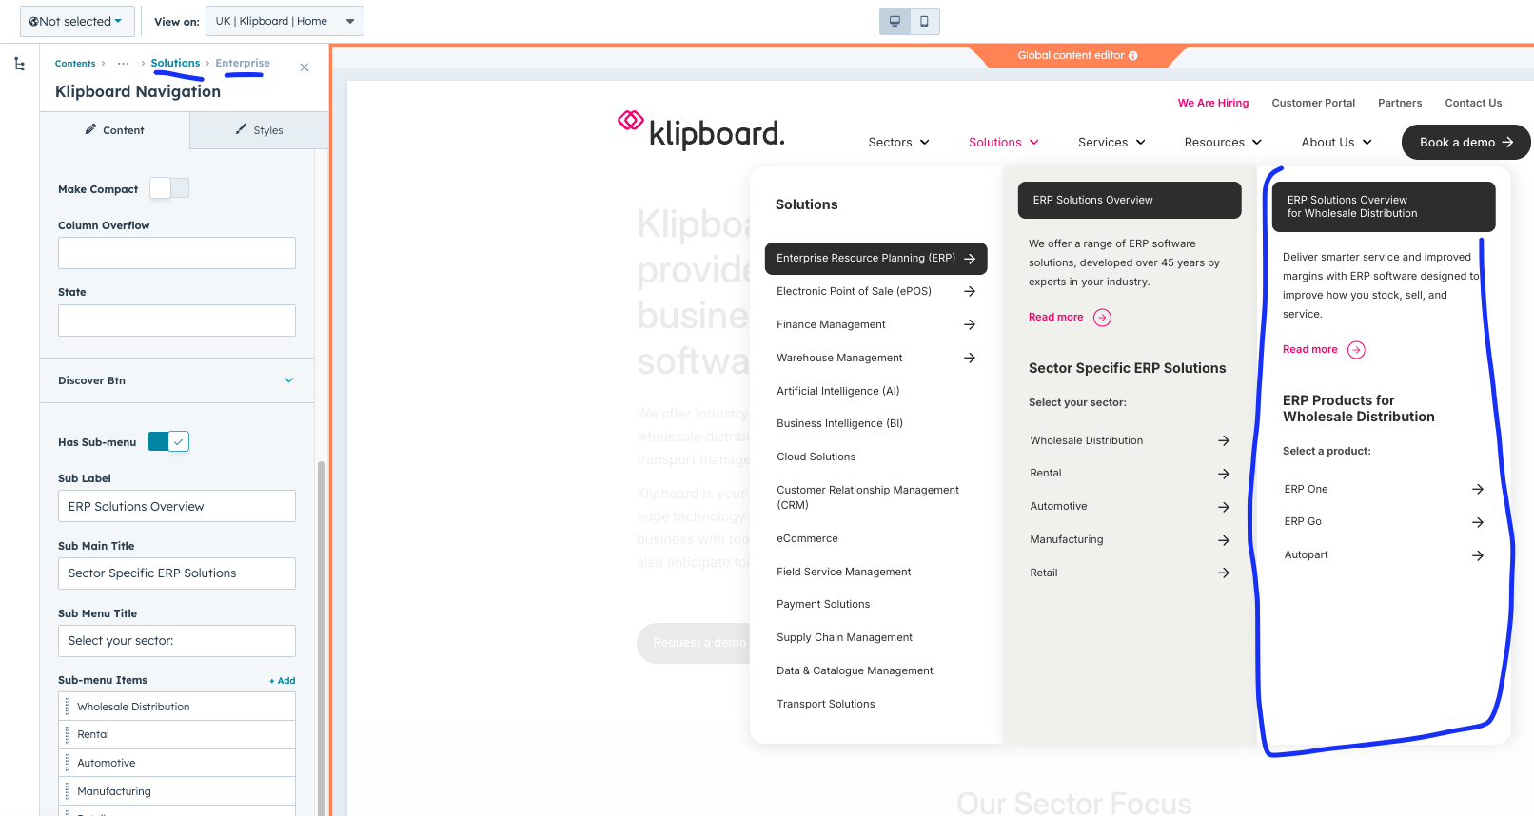Expand the Discover Btn section
The width and height of the screenshot is (1534, 816).
click(x=177, y=380)
